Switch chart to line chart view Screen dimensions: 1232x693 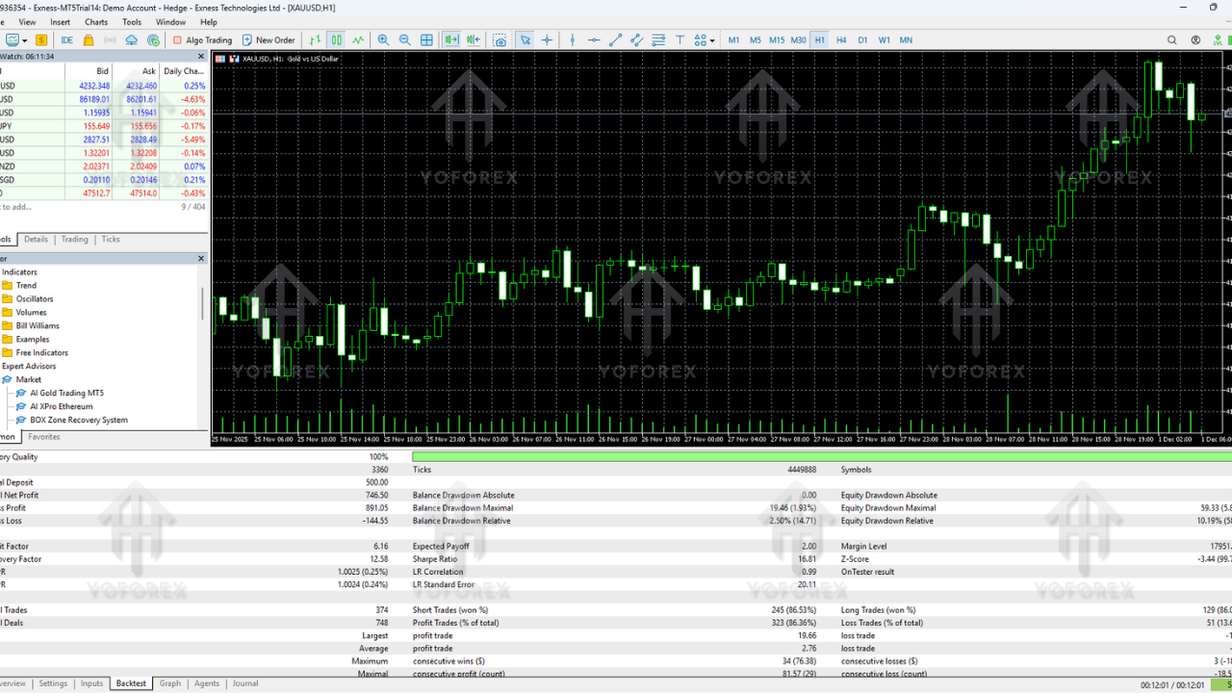click(x=358, y=40)
